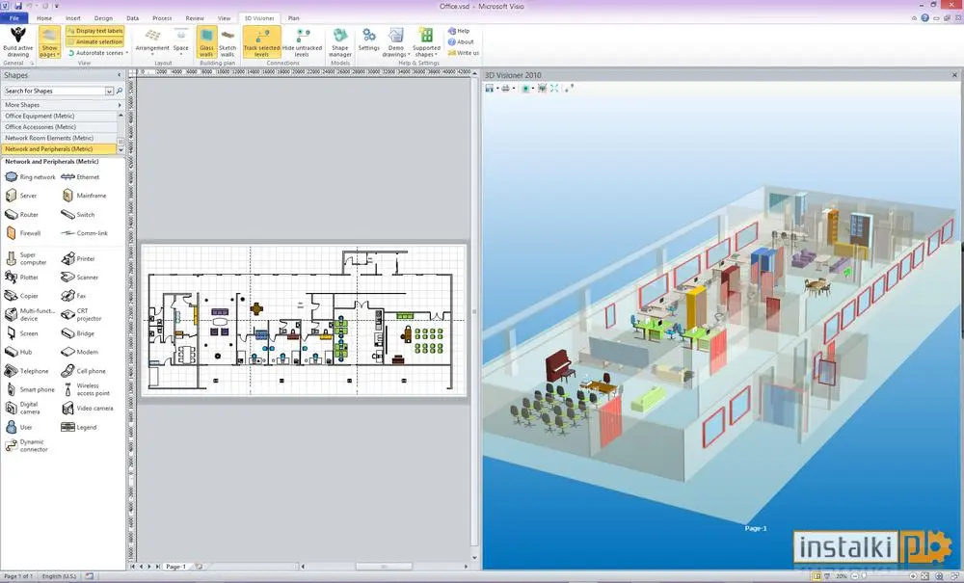The image size is (964, 583).
Task: Select the CRT projector shape
Action: click(82, 314)
